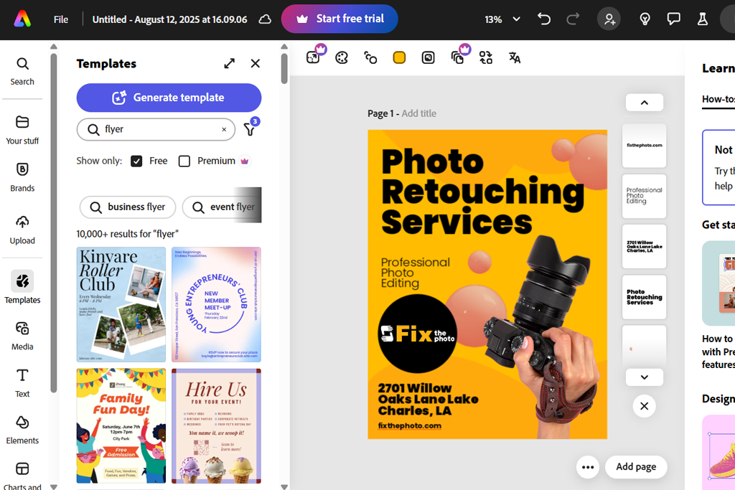Open Brands in the sidebar
The height and width of the screenshot is (490, 735).
tap(22, 177)
